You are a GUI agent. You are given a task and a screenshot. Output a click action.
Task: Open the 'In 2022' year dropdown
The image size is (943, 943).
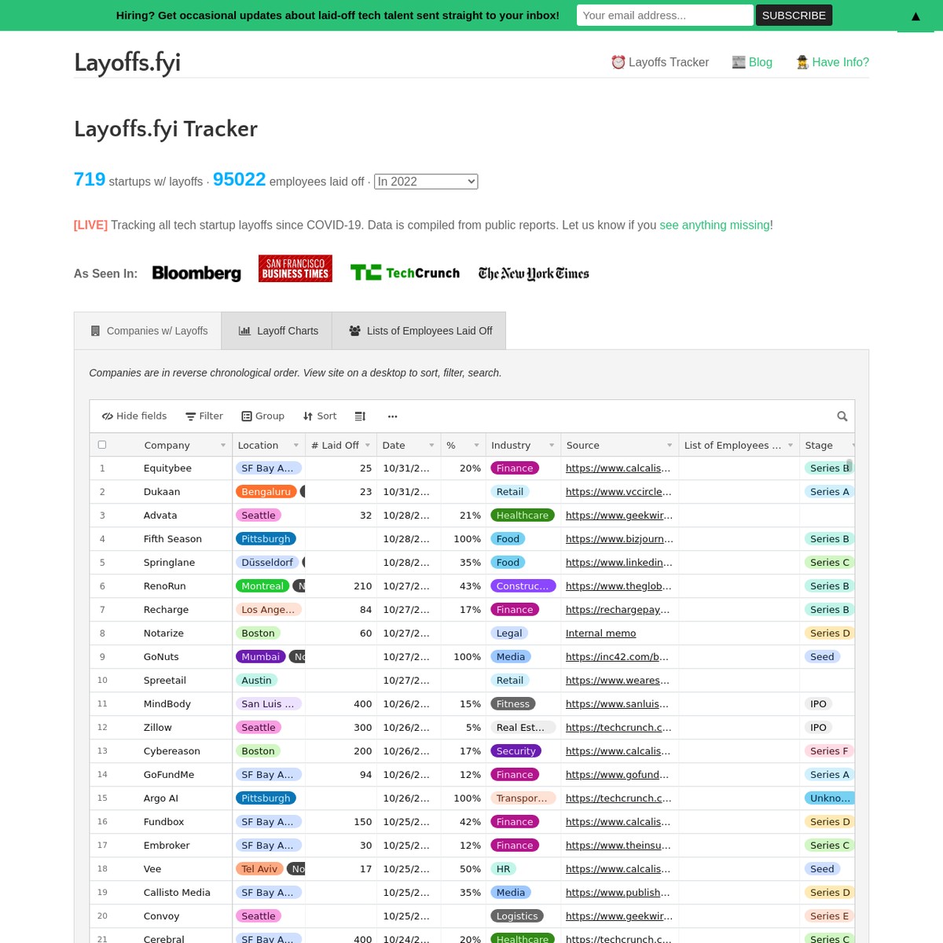point(426,182)
